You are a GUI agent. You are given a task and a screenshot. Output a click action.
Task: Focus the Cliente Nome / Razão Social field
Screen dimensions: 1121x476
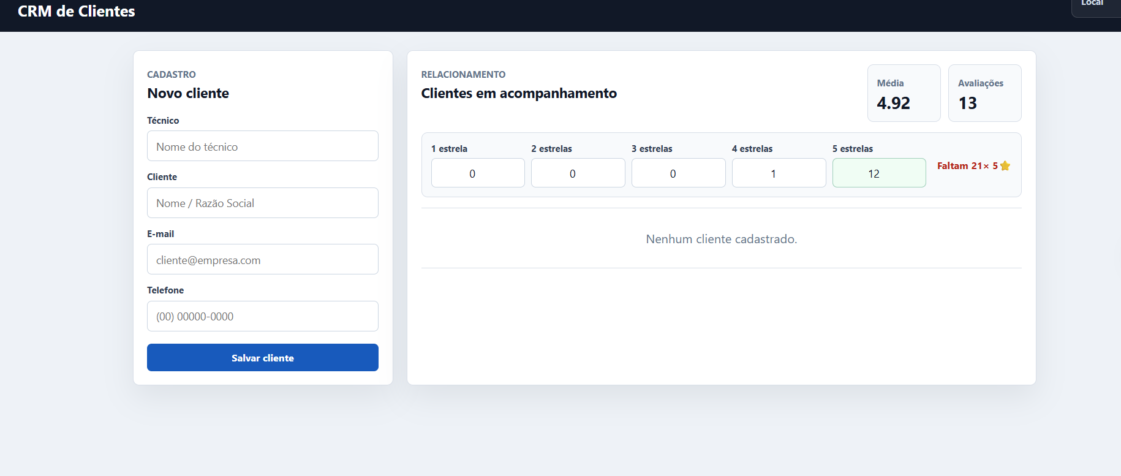coord(262,203)
